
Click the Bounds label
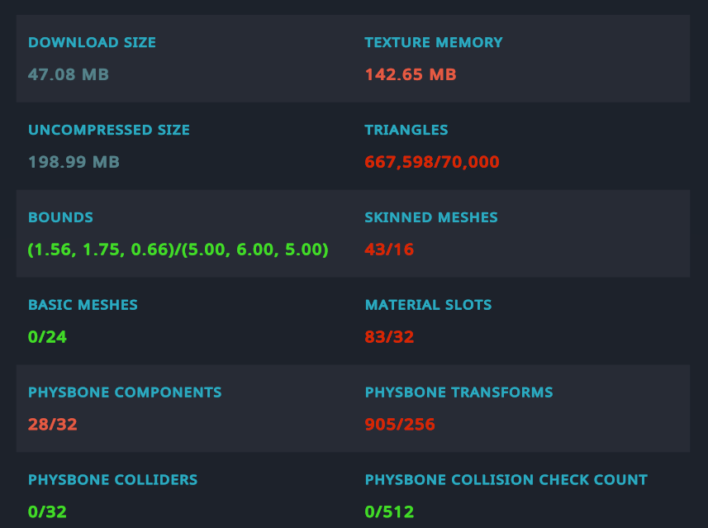[60, 217]
